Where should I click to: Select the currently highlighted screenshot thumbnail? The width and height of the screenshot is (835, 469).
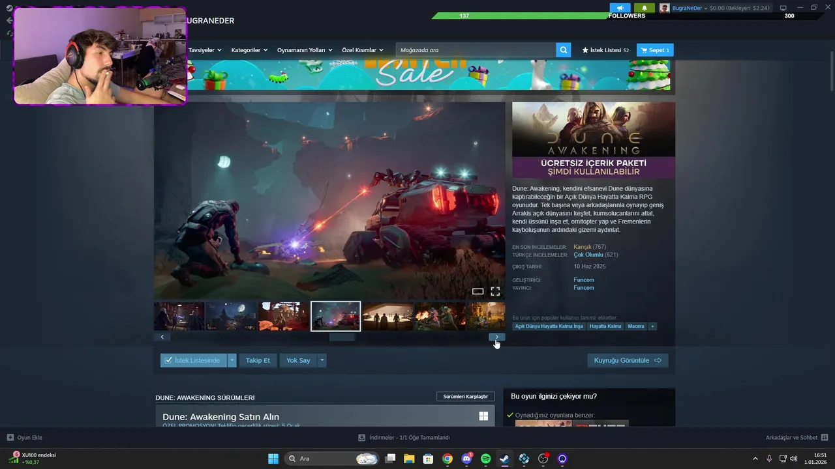336,316
